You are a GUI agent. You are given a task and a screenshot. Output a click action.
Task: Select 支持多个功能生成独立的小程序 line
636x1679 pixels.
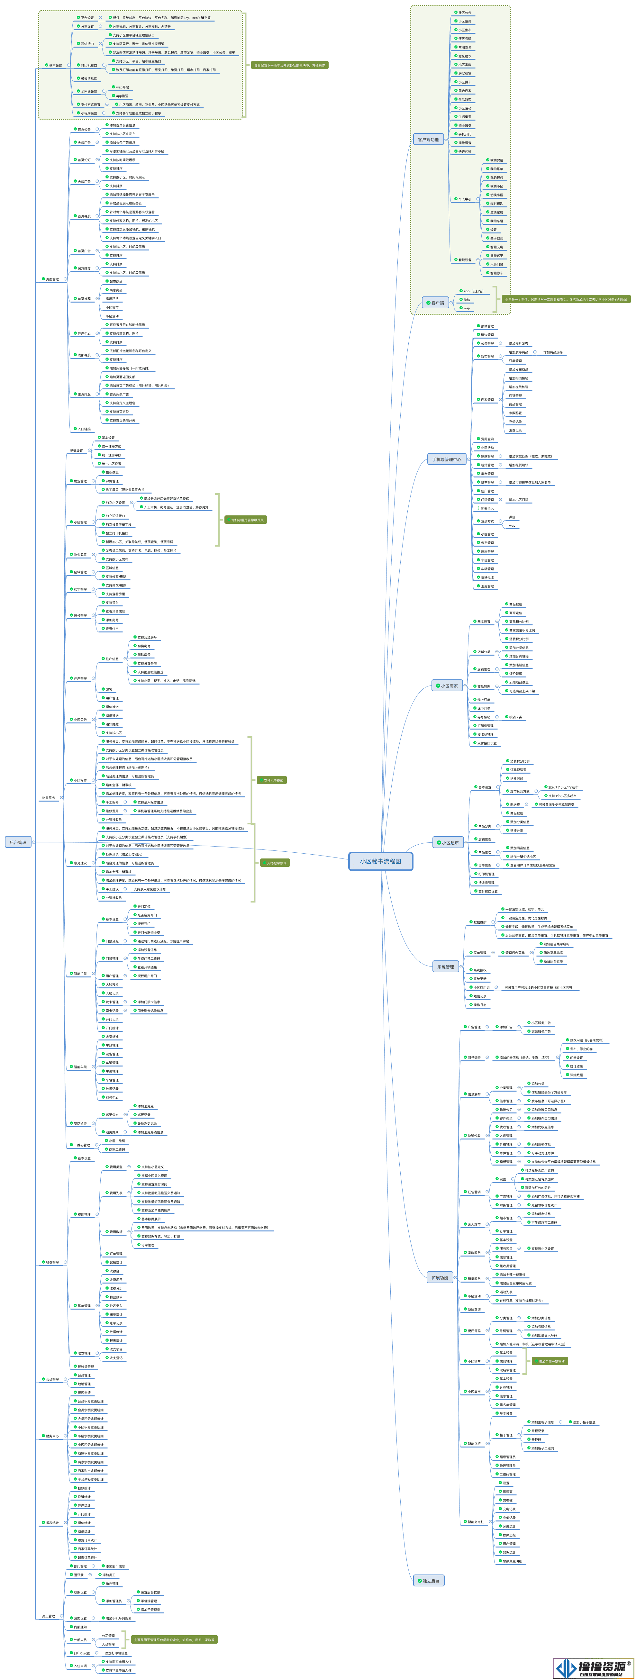coord(136,113)
